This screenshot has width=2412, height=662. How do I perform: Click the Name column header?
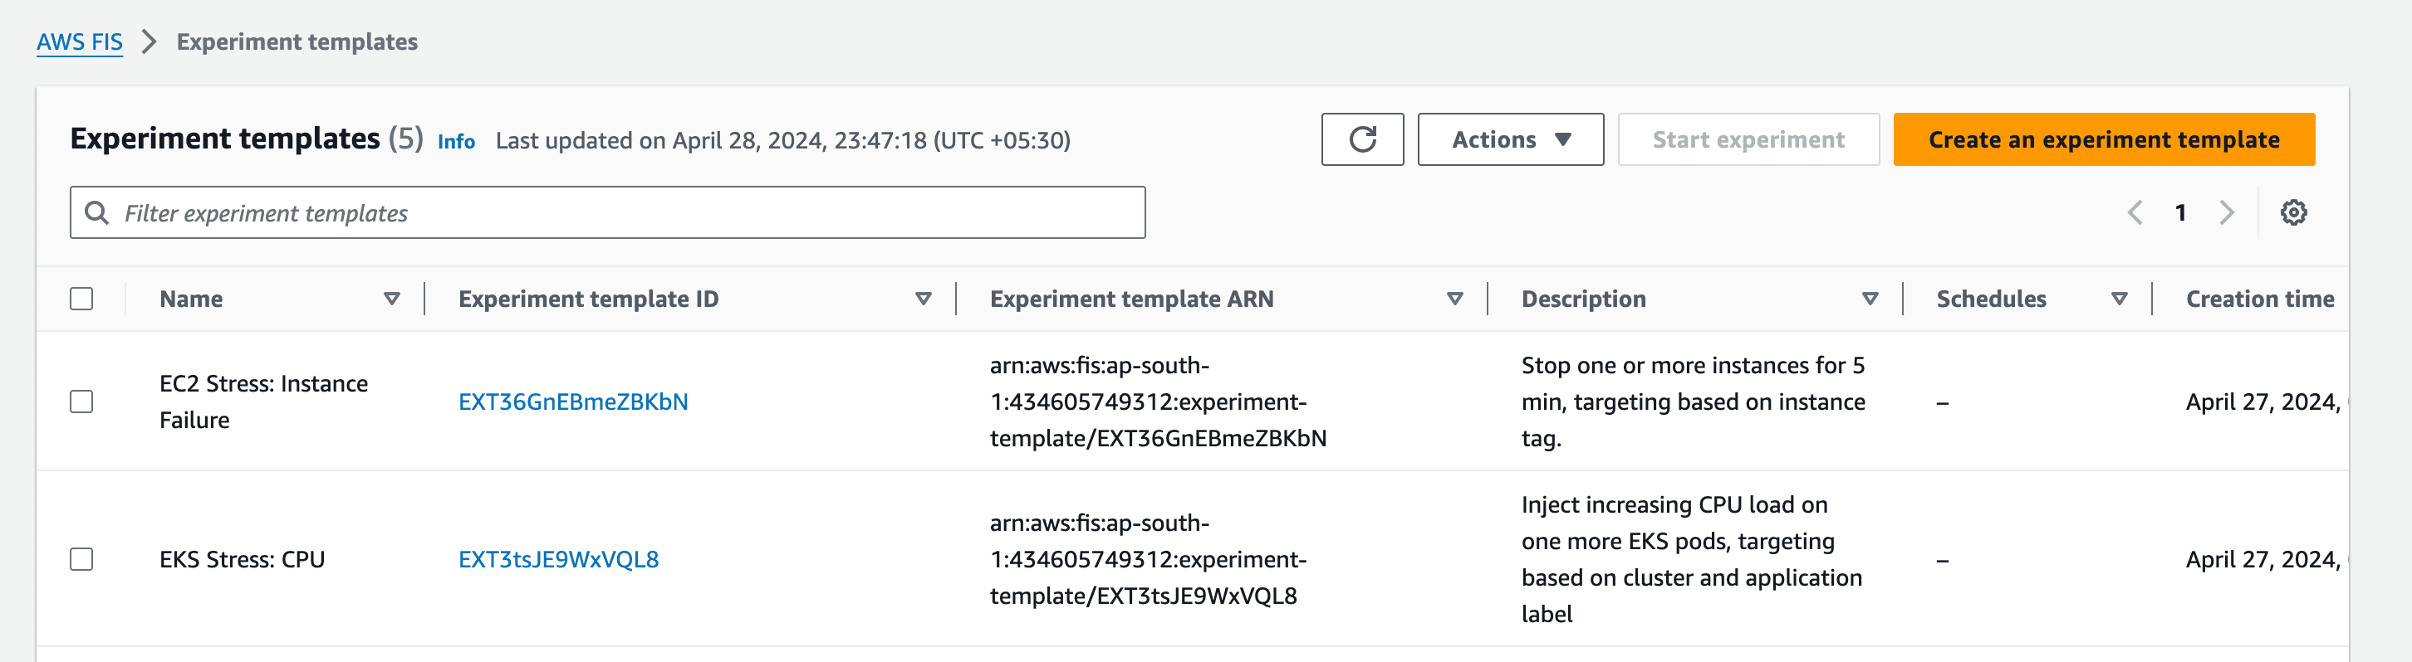(x=191, y=299)
